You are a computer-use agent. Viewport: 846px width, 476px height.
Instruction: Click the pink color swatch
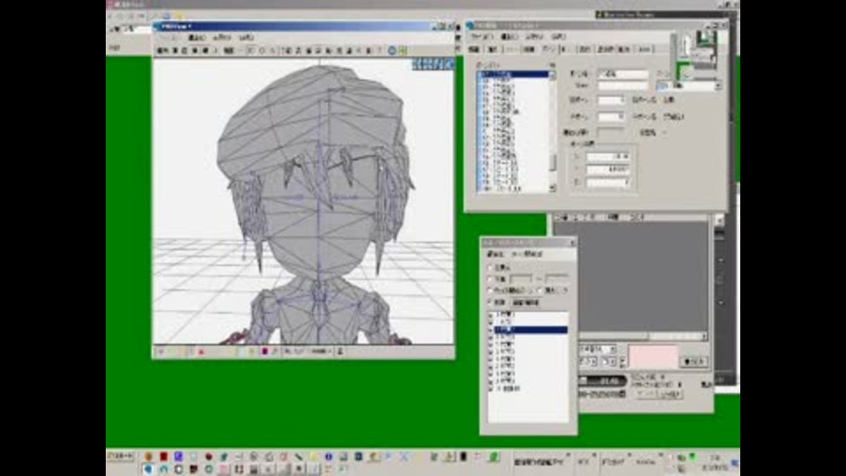[653, 357]
